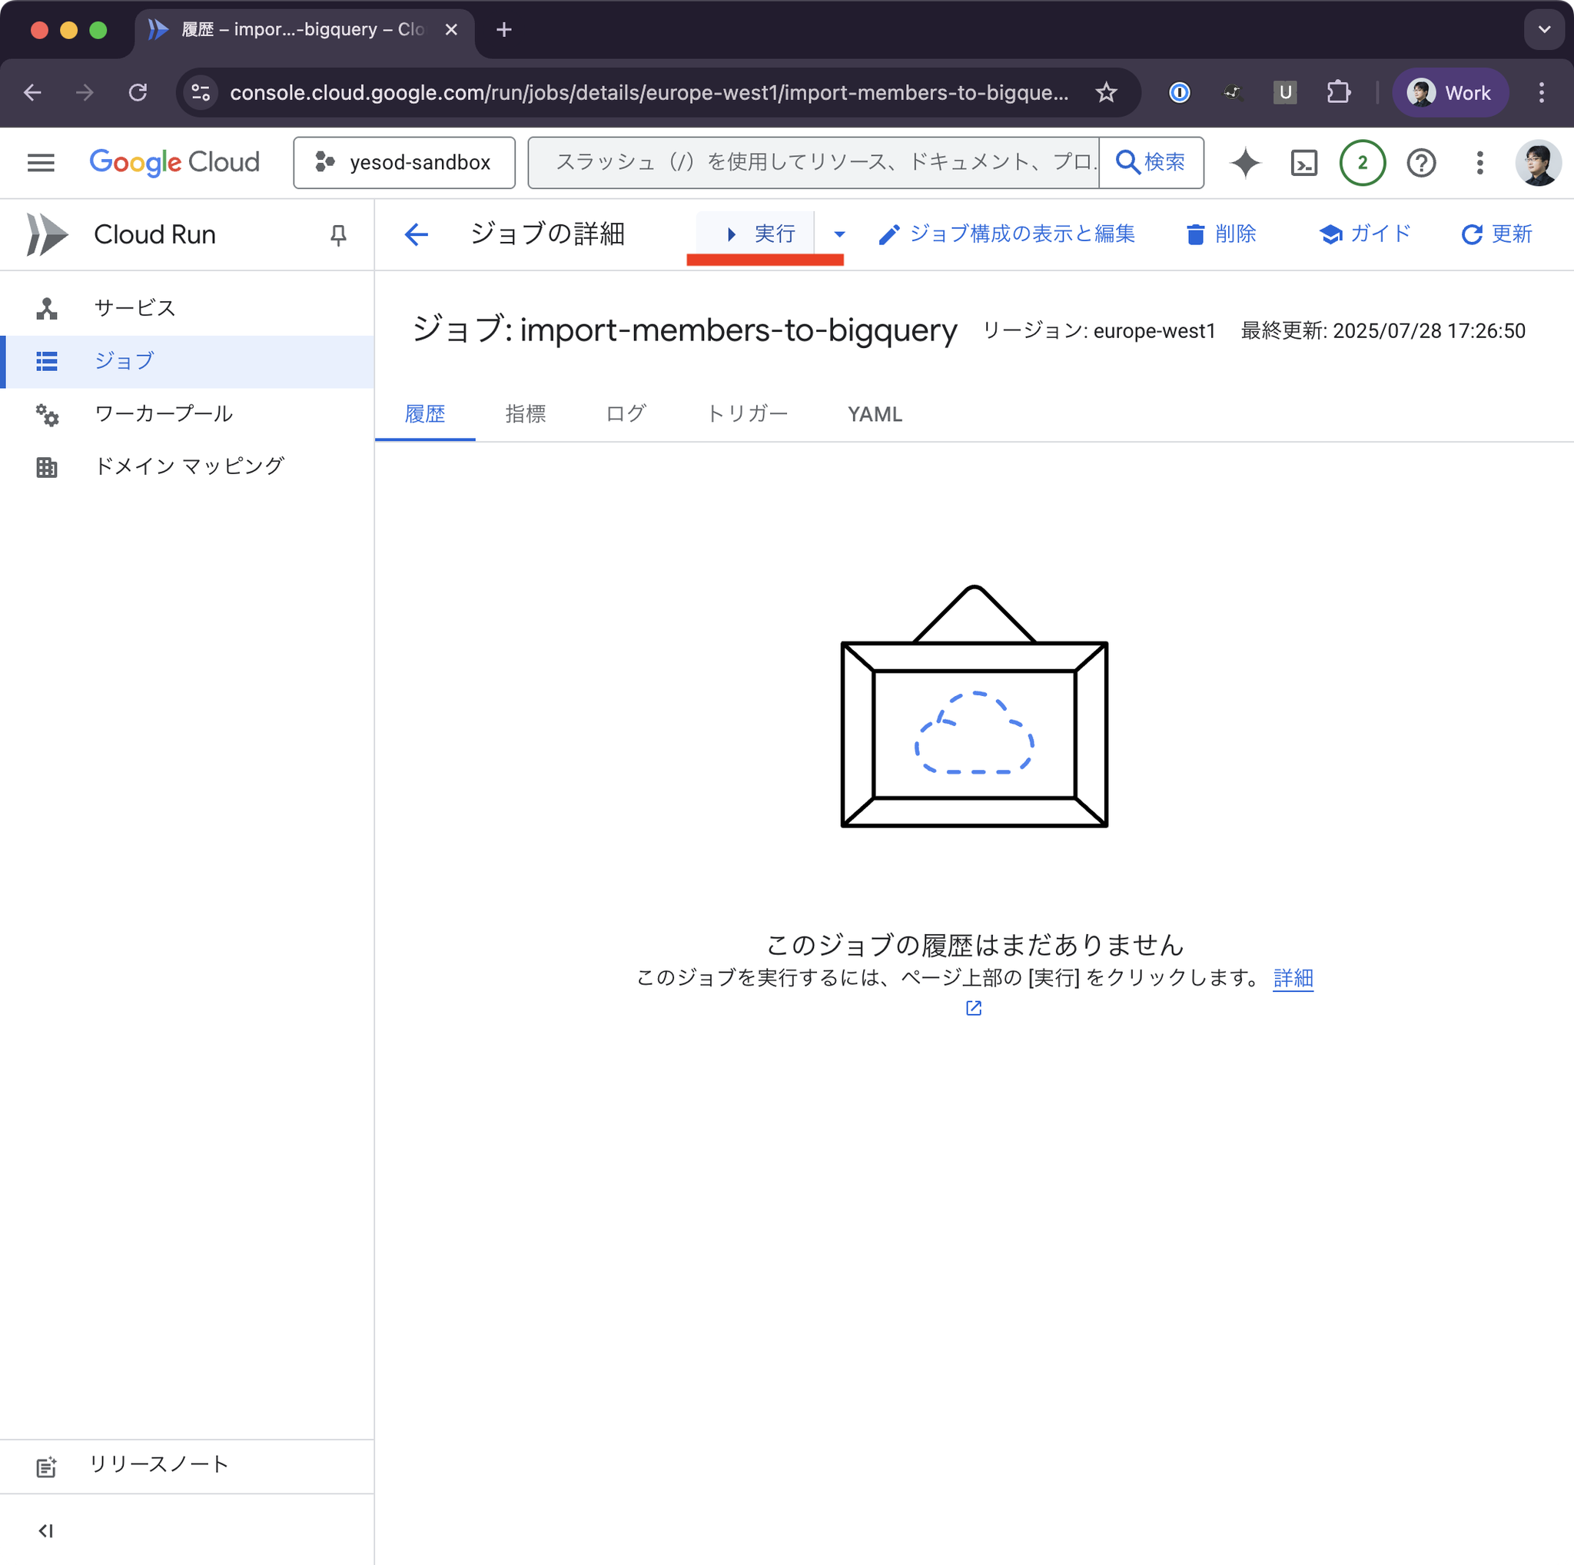Close the 履歴 – import-members browser tab
The width and height of the screenshot is (1574, 1565).
[451, 30]
